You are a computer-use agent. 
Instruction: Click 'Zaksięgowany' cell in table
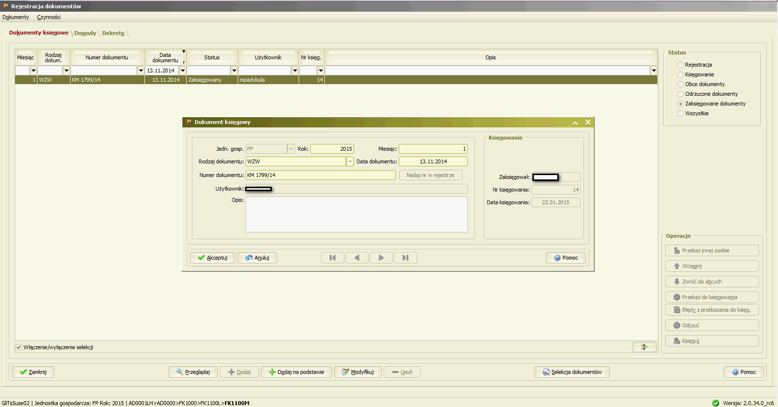[x=212, y=80]
